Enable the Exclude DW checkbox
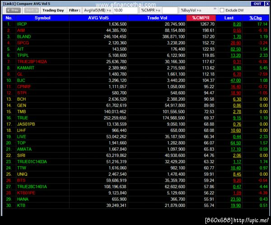The width and height of the screenshot is (271, 225). tap(222, 10)
